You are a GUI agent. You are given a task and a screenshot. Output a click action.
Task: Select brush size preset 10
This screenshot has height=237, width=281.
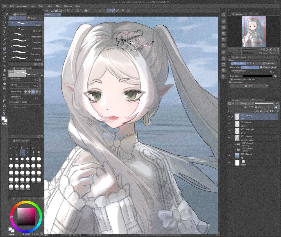click(x=39, y=153)
